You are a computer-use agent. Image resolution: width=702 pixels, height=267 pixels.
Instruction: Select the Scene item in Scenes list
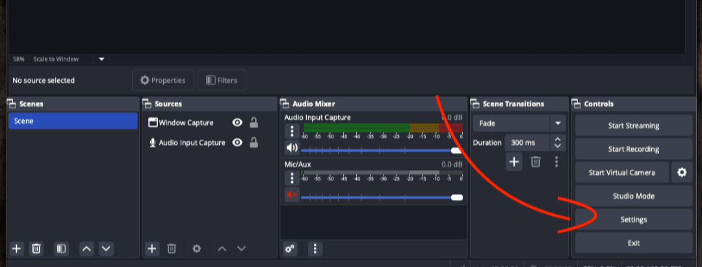(72, 121)
